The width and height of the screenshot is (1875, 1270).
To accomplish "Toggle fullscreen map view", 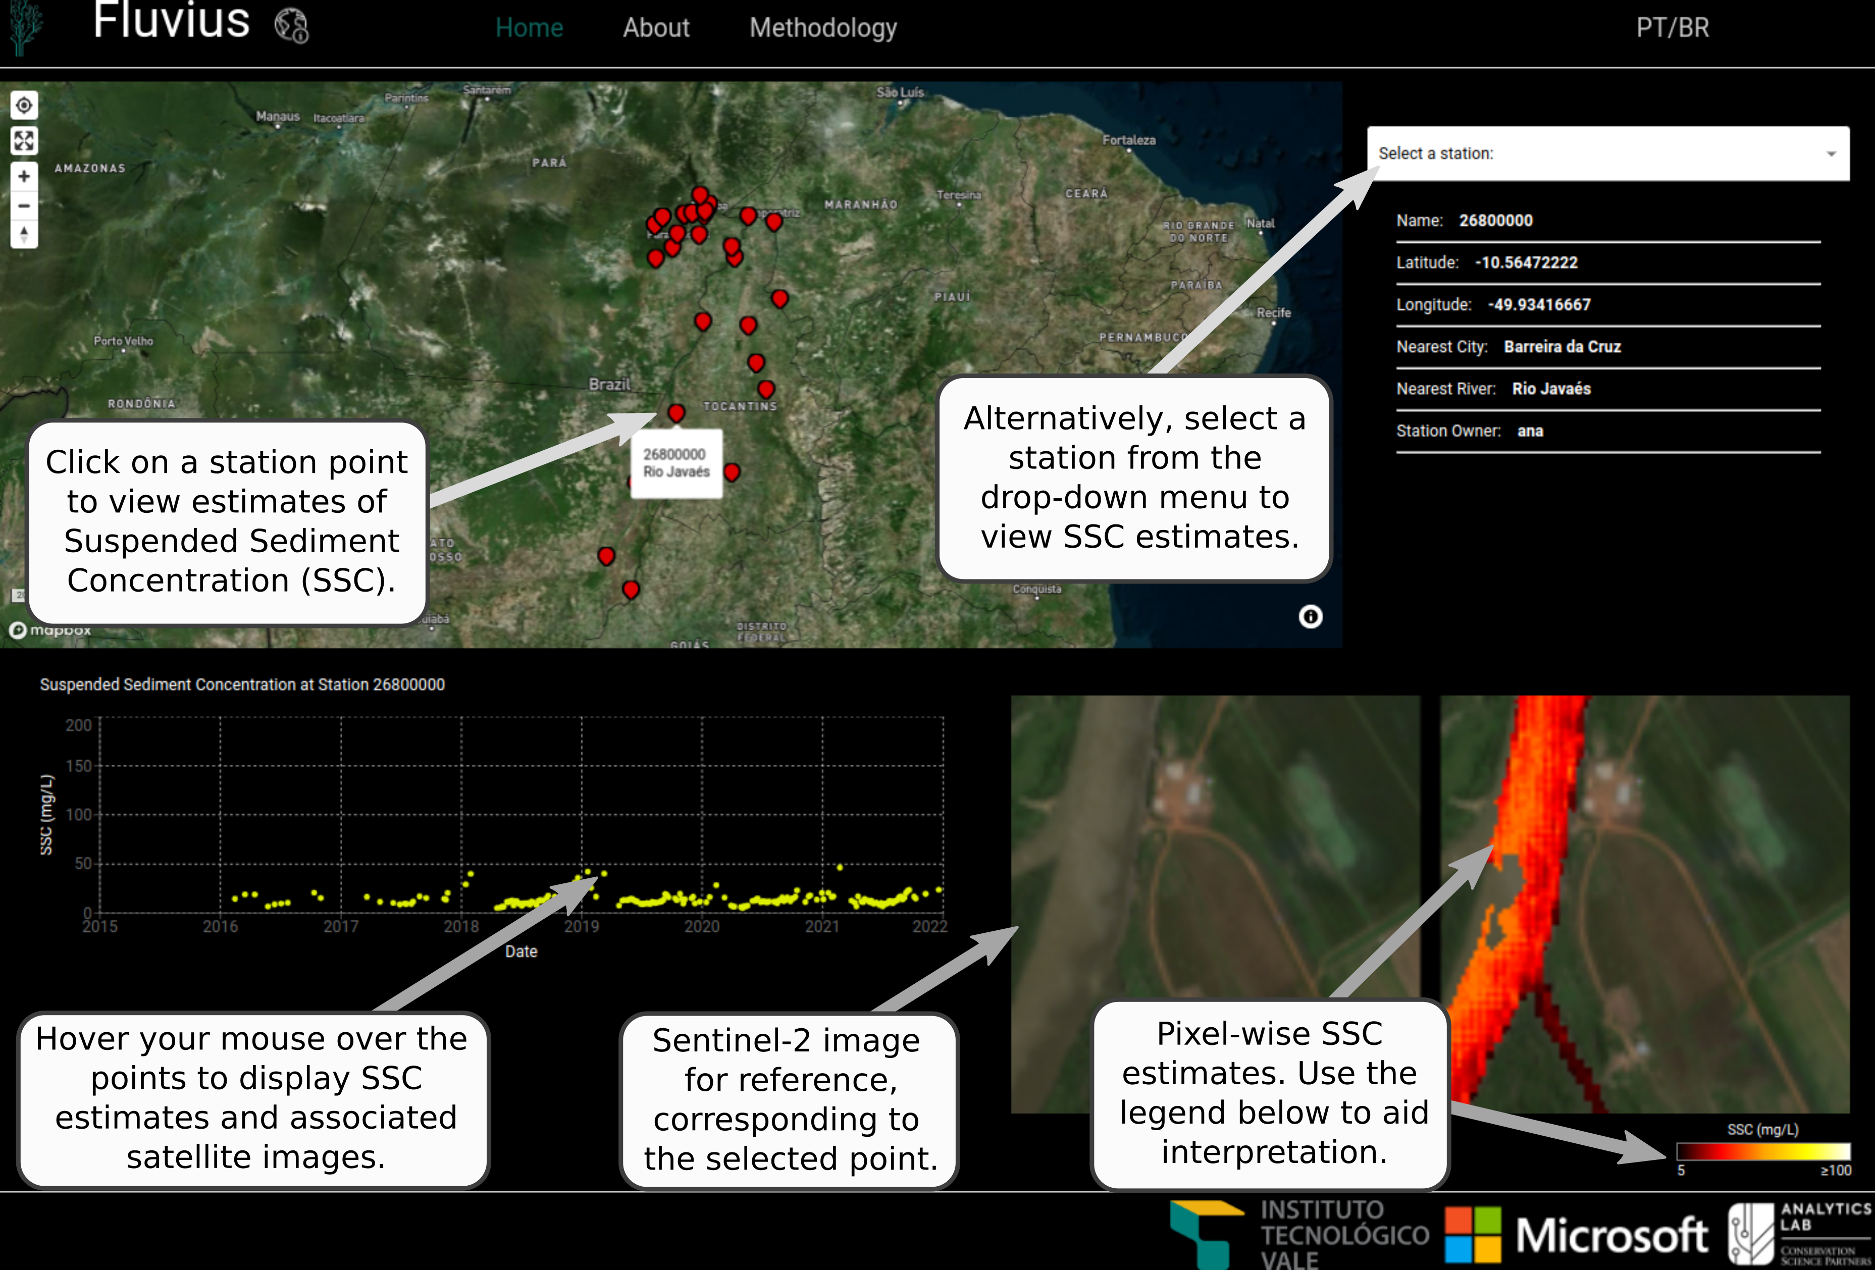I will (x=24, y=141).
